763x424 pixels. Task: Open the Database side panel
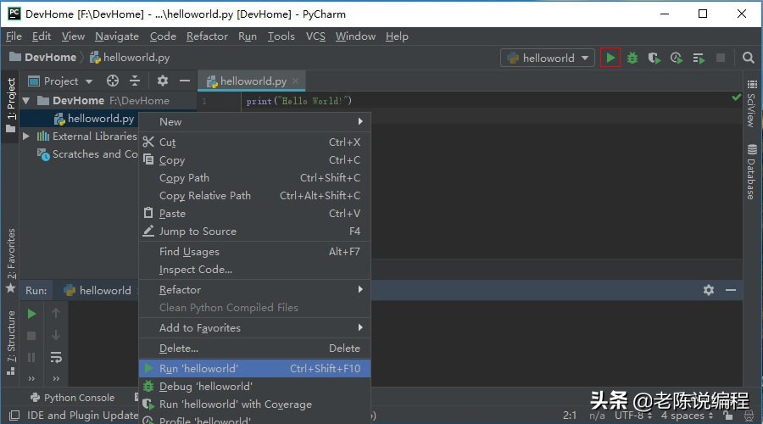(752, 172)
